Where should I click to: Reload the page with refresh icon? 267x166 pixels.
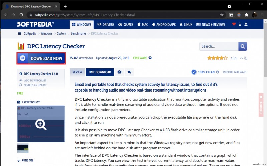click(21, 15)
